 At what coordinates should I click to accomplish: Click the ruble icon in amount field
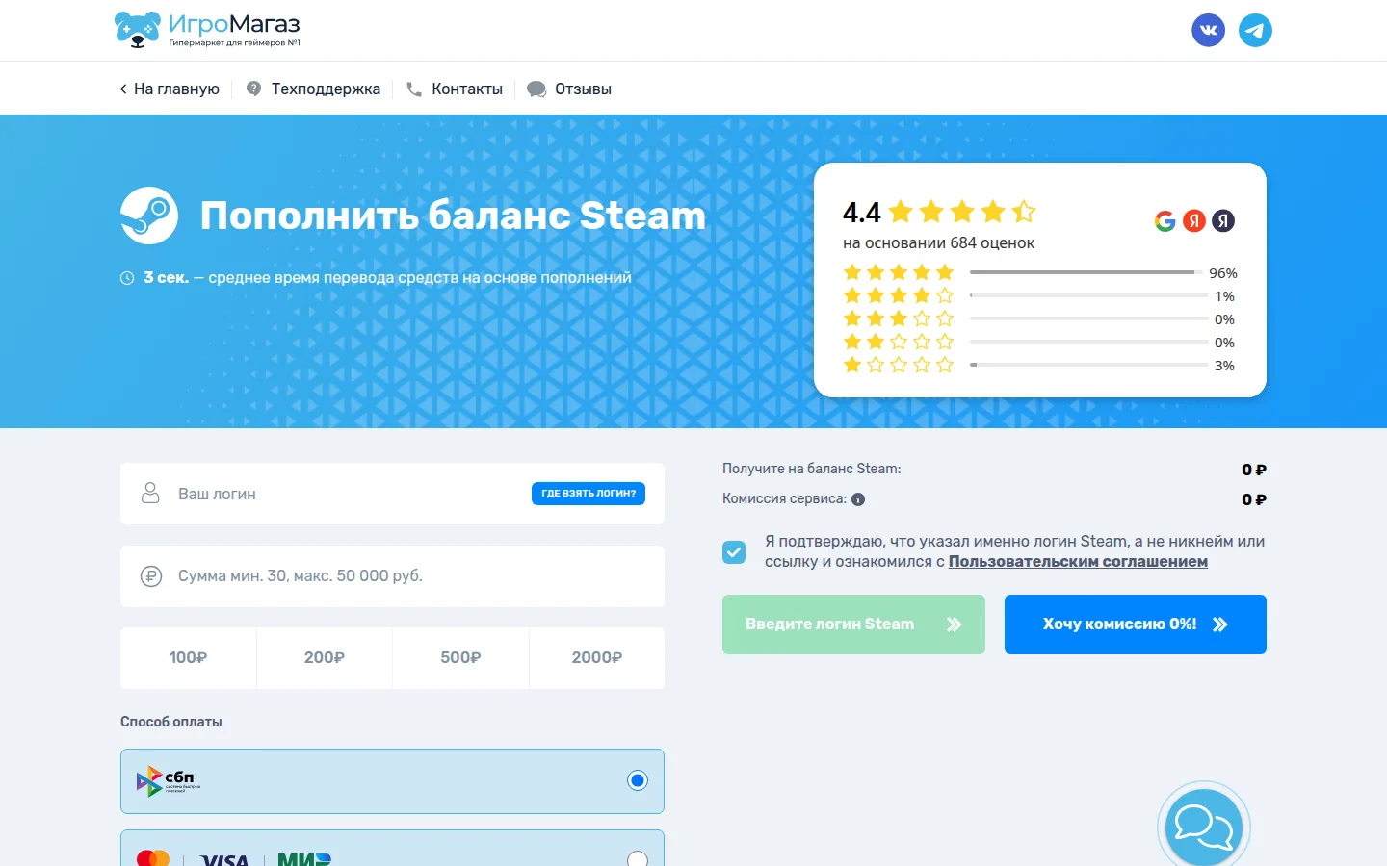click(151, 576)
